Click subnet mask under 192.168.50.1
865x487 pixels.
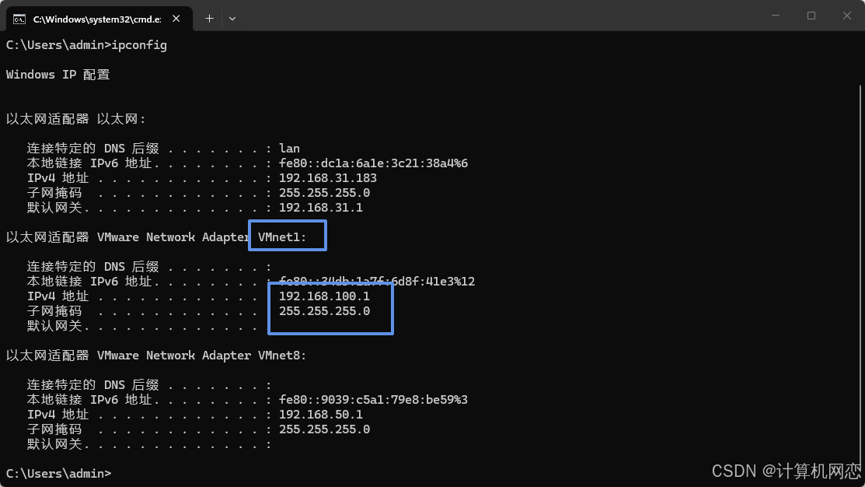pyautogui.click(x=324, y=429)
